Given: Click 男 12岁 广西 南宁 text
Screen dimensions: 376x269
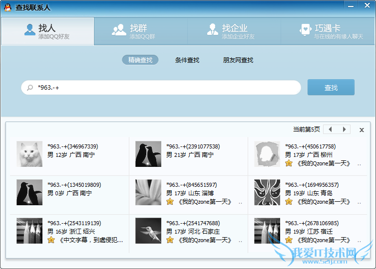Looking at the screenshot, I should tap(71, 155).
